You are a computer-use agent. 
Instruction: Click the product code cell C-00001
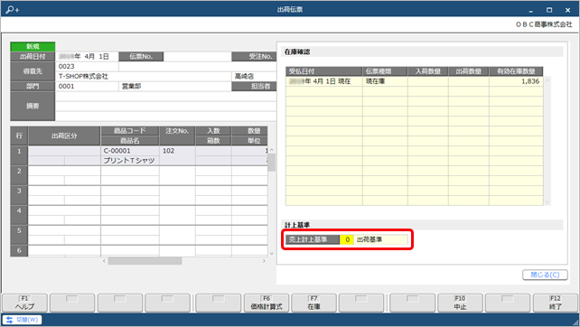130,151
